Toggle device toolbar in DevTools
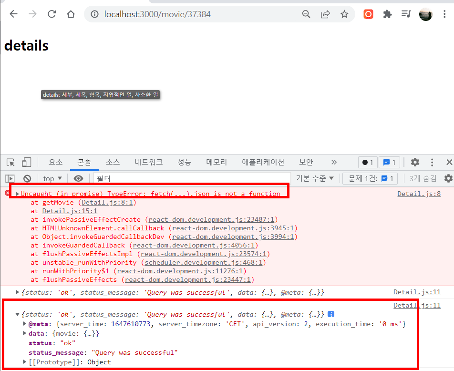This screenshot has height=371, width=454. (x=26, y=162)
